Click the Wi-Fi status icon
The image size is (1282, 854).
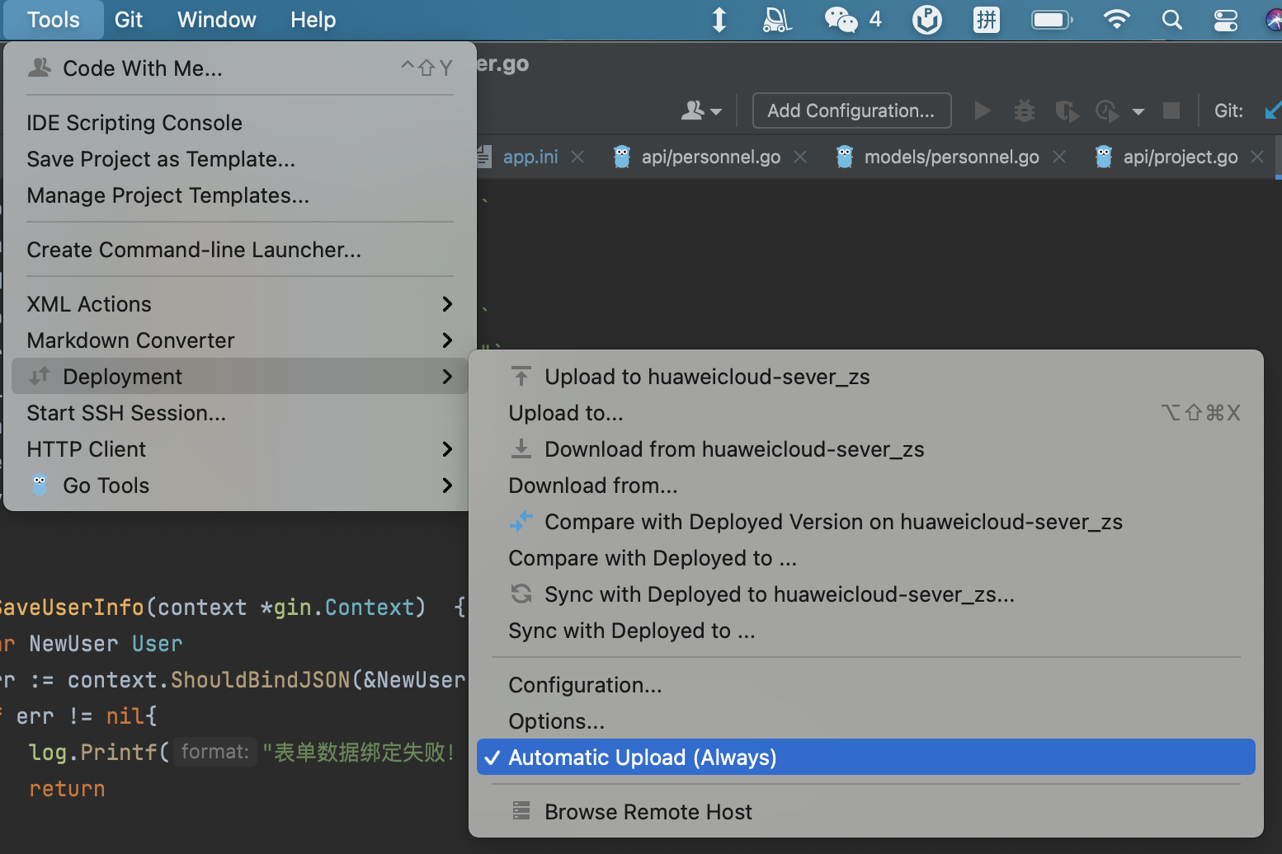click(1116, 19)
